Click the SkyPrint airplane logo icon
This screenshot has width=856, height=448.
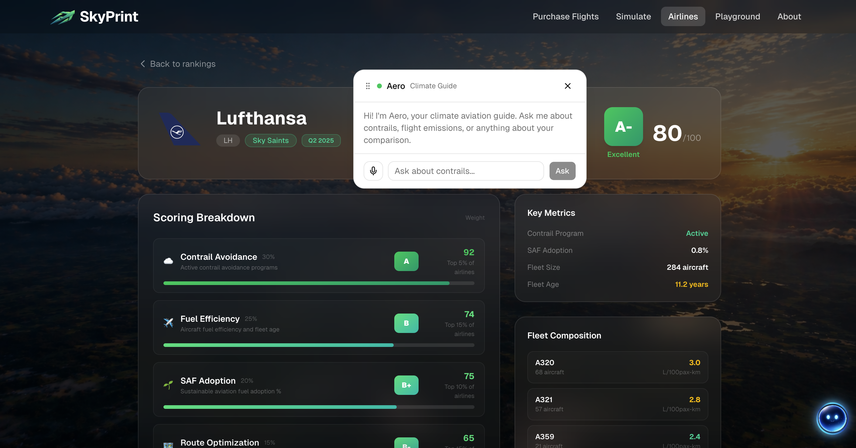pos(63,17)
